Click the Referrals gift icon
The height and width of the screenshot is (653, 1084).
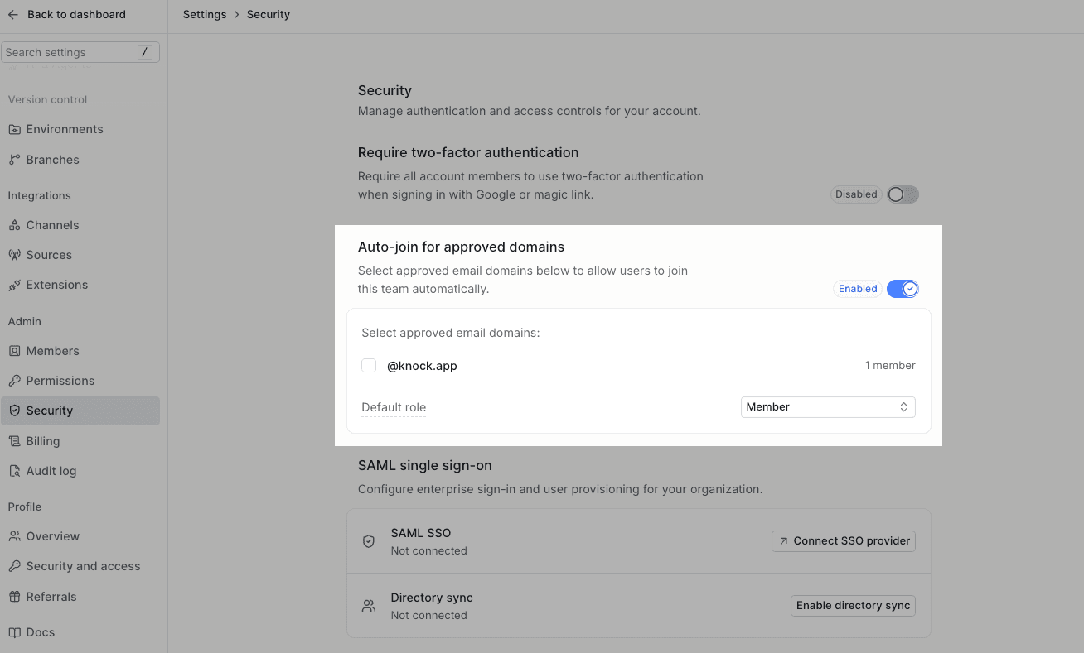[14, 597]
